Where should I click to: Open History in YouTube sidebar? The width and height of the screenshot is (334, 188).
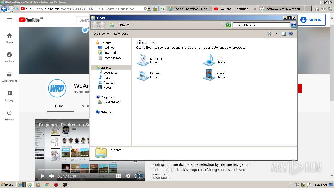pyautogui.click(x=9, y=115)
